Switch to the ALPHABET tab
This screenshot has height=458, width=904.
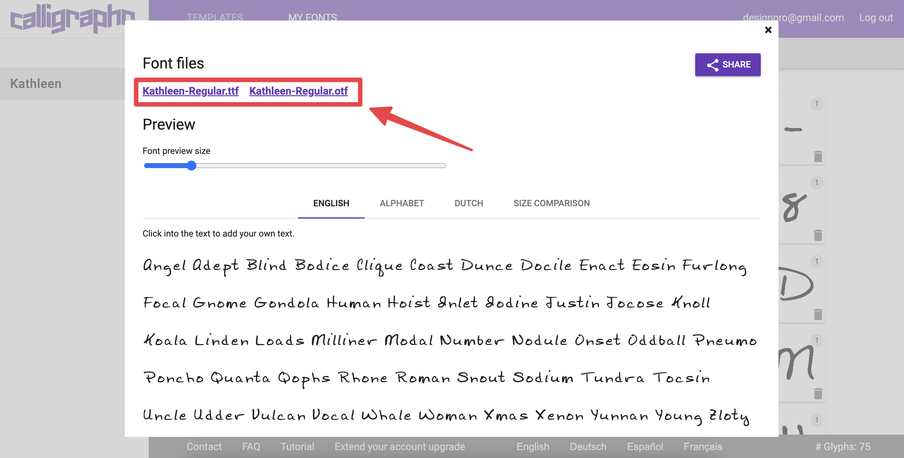[x=402, y=203]
